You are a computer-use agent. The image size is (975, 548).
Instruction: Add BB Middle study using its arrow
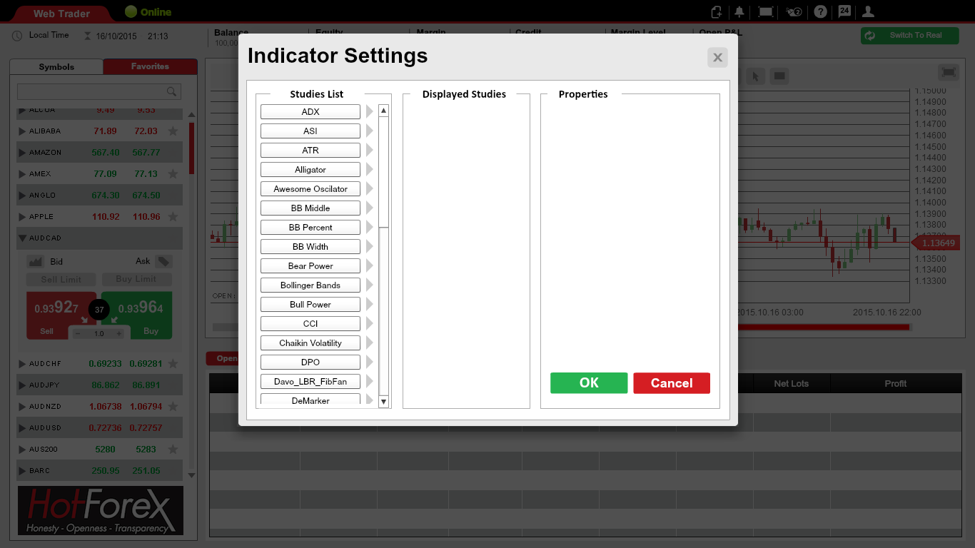(370, 208)
